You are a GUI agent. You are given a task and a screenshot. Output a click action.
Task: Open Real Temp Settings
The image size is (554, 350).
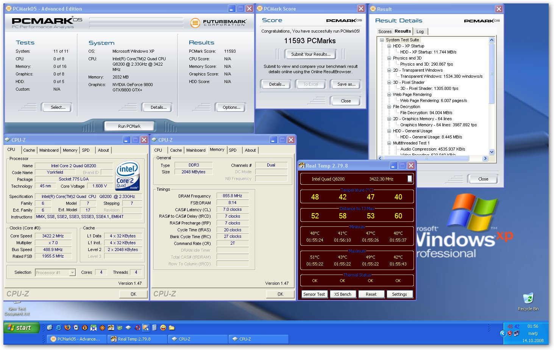click(399, 294)
